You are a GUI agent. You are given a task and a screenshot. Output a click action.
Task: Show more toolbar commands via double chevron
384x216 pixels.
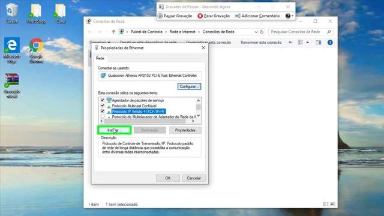[290, 43]
